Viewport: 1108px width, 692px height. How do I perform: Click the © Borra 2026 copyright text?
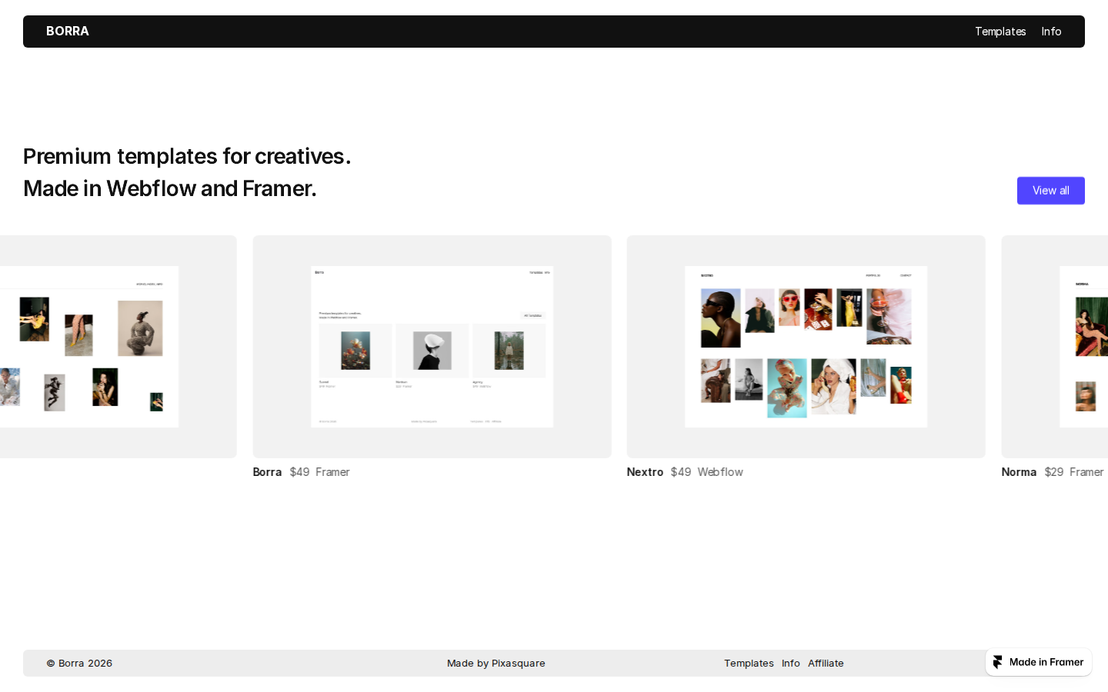(x=79, y=663)
